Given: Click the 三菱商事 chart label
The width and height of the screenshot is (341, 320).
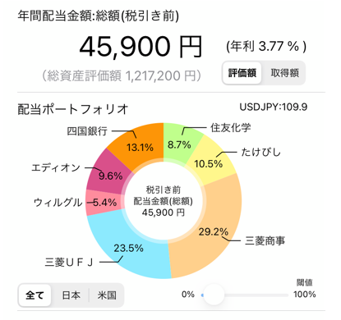Looking at the screenshot, I should coord(265,240).
